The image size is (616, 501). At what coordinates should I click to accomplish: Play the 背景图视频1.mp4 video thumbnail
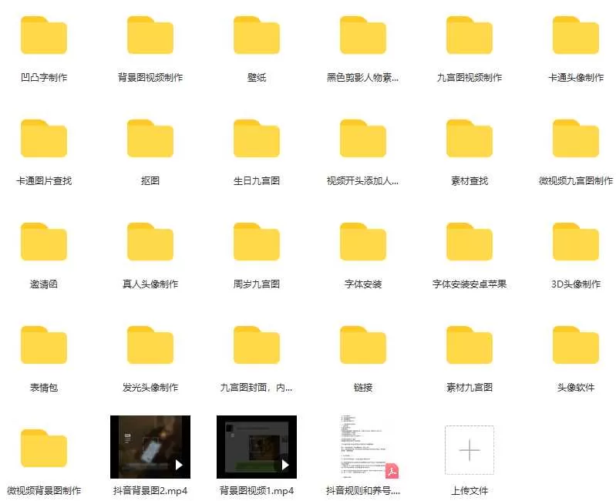pos(256,448)
